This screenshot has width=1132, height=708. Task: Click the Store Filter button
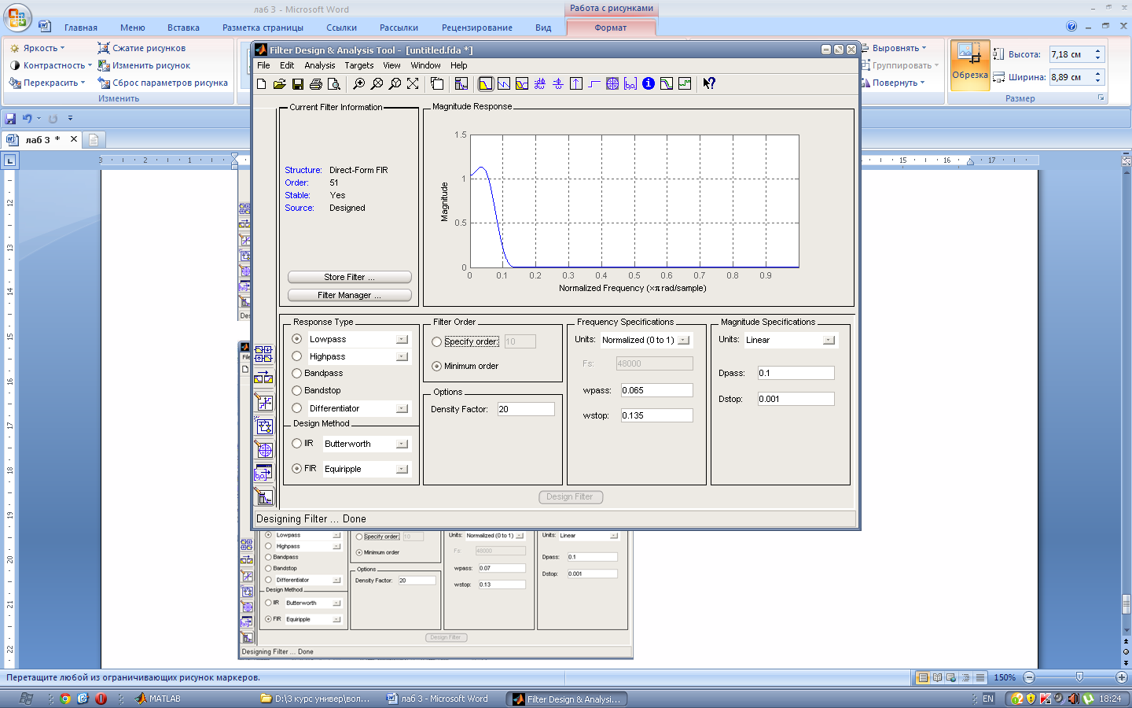pos(350,277)
